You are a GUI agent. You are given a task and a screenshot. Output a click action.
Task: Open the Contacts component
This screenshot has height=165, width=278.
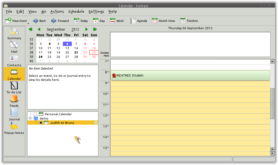pos(14,61)
